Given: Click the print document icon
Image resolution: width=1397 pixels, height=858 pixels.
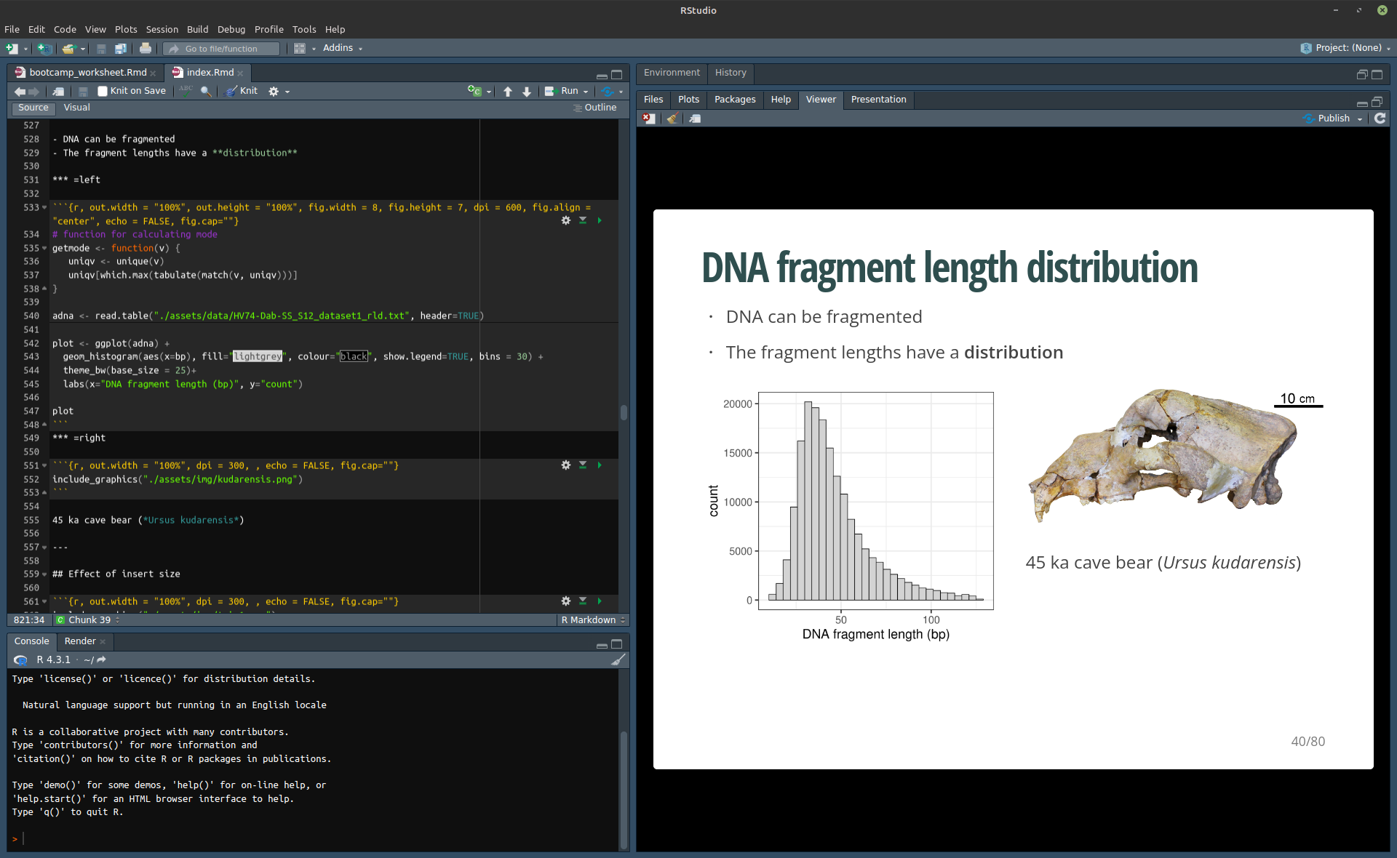Looking at the screenshot, I should coord(146,48).
